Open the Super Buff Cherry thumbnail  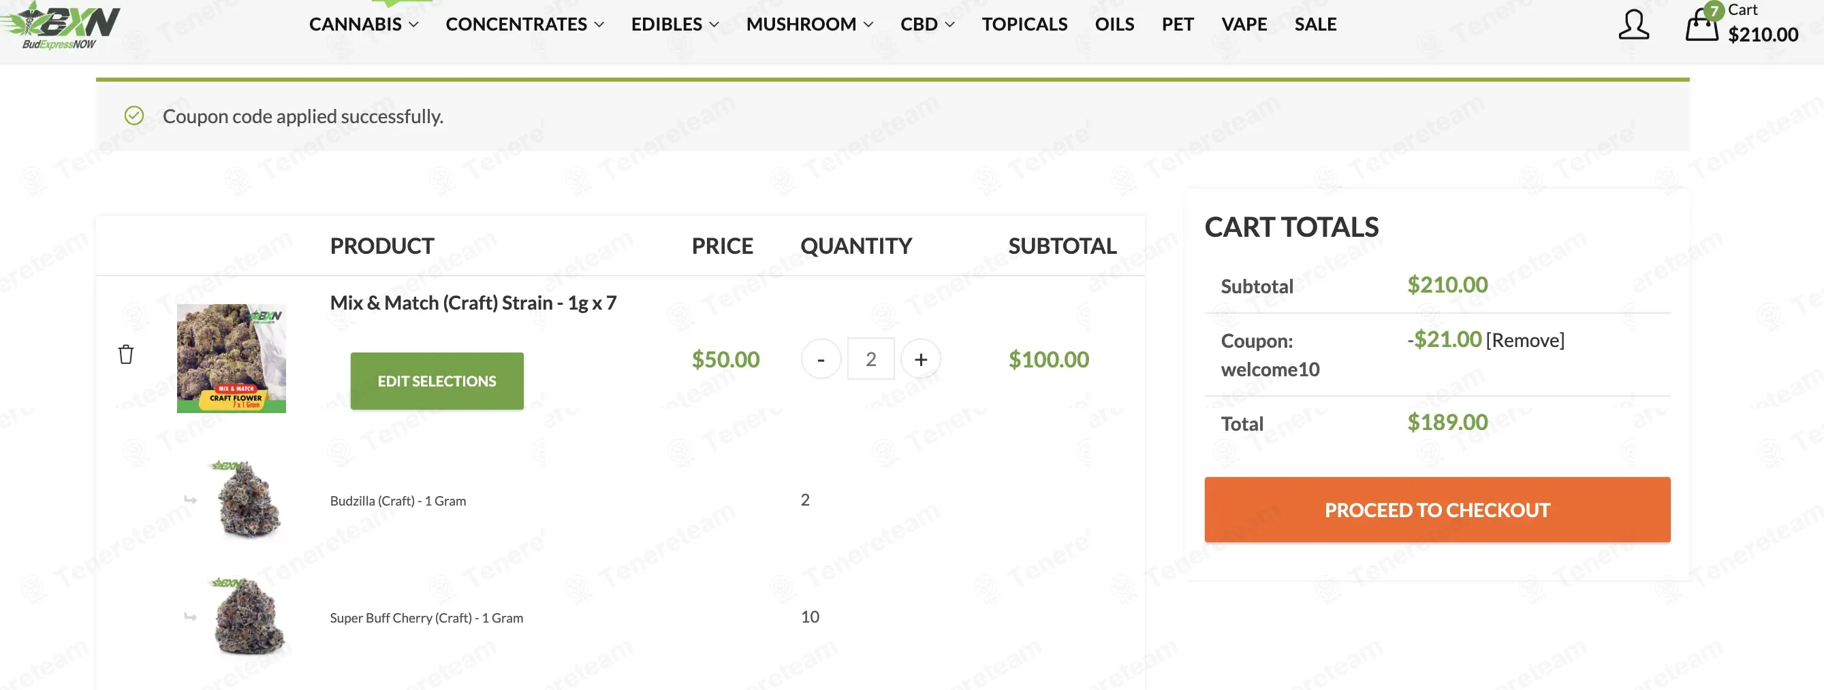tap(248, 616)
